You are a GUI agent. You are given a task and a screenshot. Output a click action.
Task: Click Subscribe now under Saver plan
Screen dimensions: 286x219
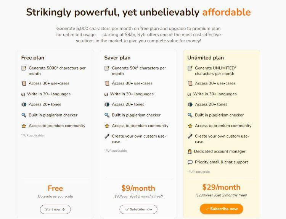[138, 209]
